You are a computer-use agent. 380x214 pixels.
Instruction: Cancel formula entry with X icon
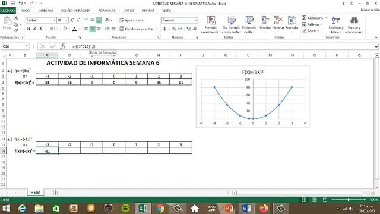[43, 46]
